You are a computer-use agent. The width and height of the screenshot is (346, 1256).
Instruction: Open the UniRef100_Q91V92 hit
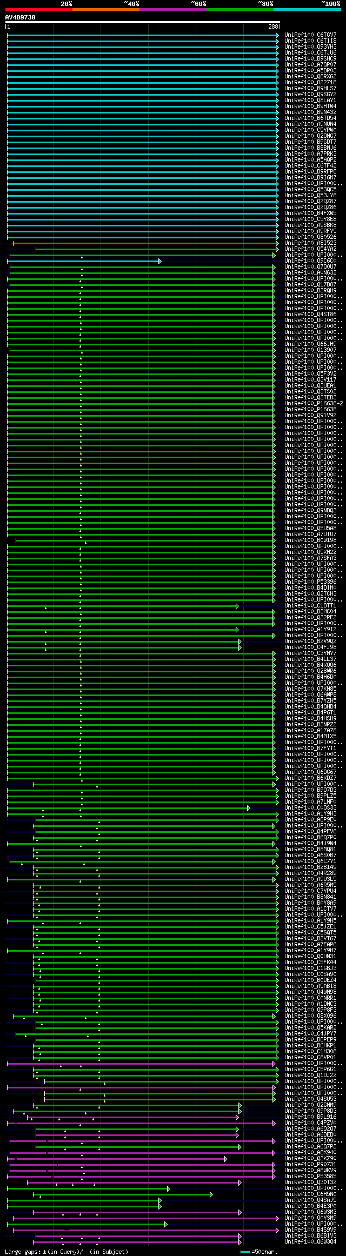click(310, 415)
